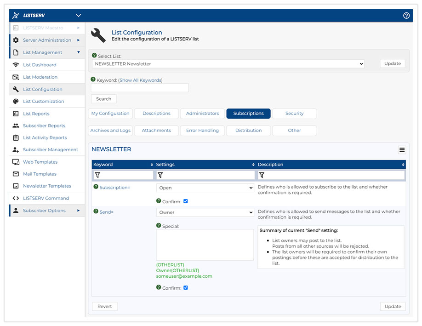Click the help icon beside Select List

(94, 56)
